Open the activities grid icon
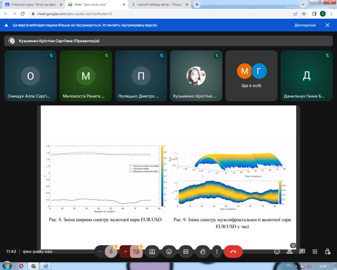The height and width of the screenshot is (270, 337). pyautogui.click(x=315, y=252)
